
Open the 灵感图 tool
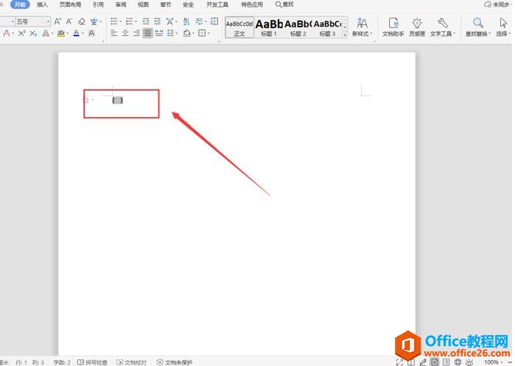(417, 27)
